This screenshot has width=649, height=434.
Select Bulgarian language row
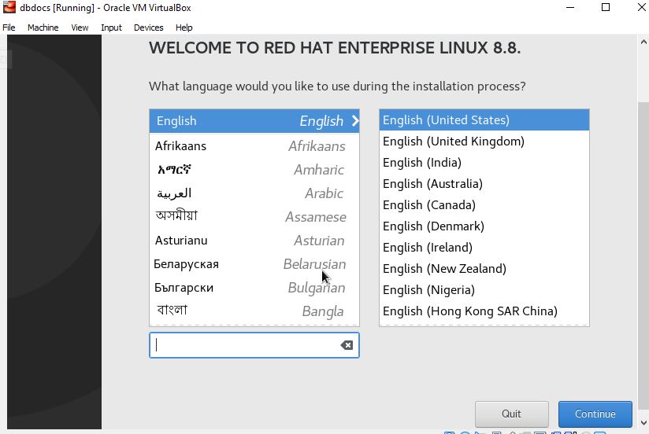click(x=254, y=287)
